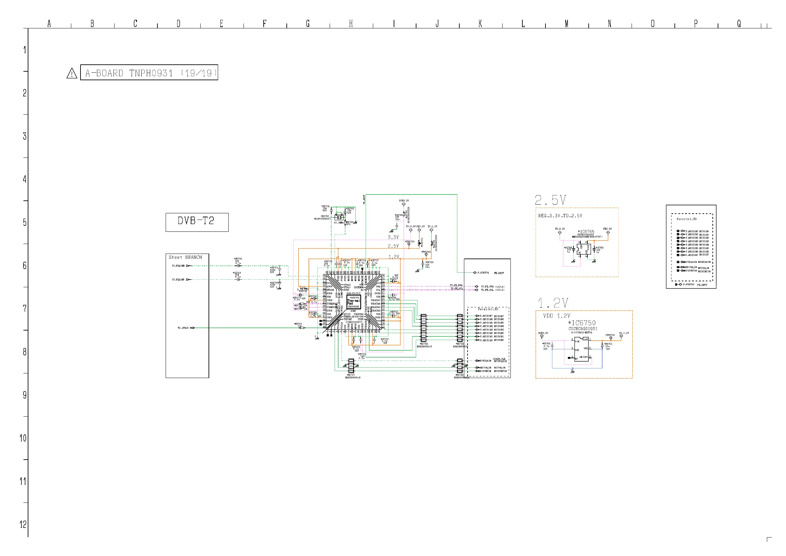Image resolution: width=786 pixels, height=556 pixels.
Task: Click the P-PORT24 FE_XRST terminal circle
Action: click(x=475, y=273)
